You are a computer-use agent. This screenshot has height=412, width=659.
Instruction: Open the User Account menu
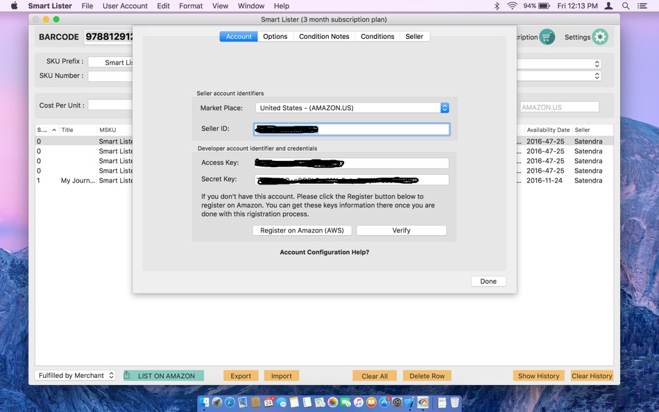tap(125, 6)
